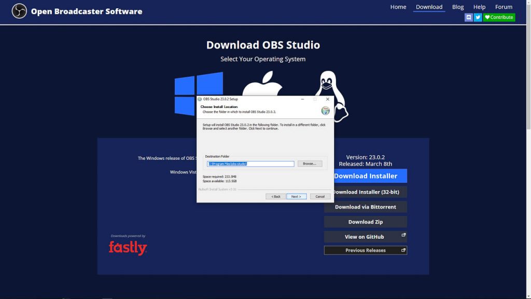This screenshot has height=299, width=531.
Task: Click 'Space required' text in installer
Action: coord(219,176)
